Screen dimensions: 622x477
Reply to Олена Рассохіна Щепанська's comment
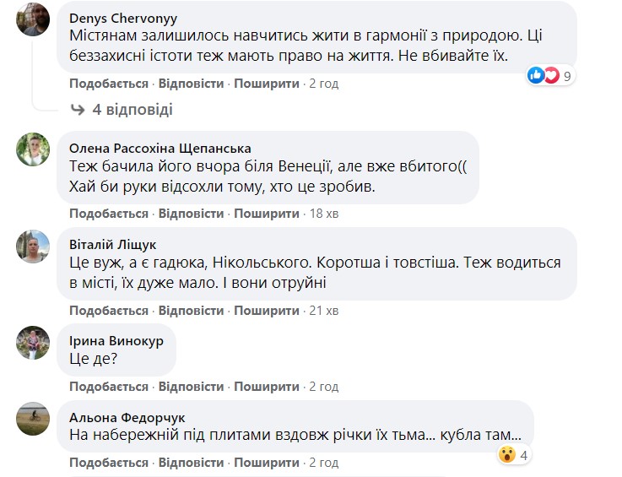coord(191,214)
